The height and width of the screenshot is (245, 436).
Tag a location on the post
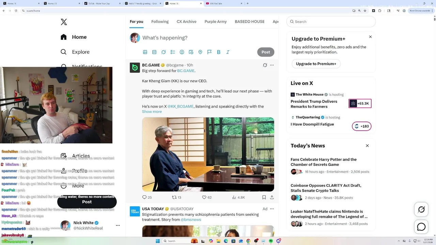(x=200, y=52)
